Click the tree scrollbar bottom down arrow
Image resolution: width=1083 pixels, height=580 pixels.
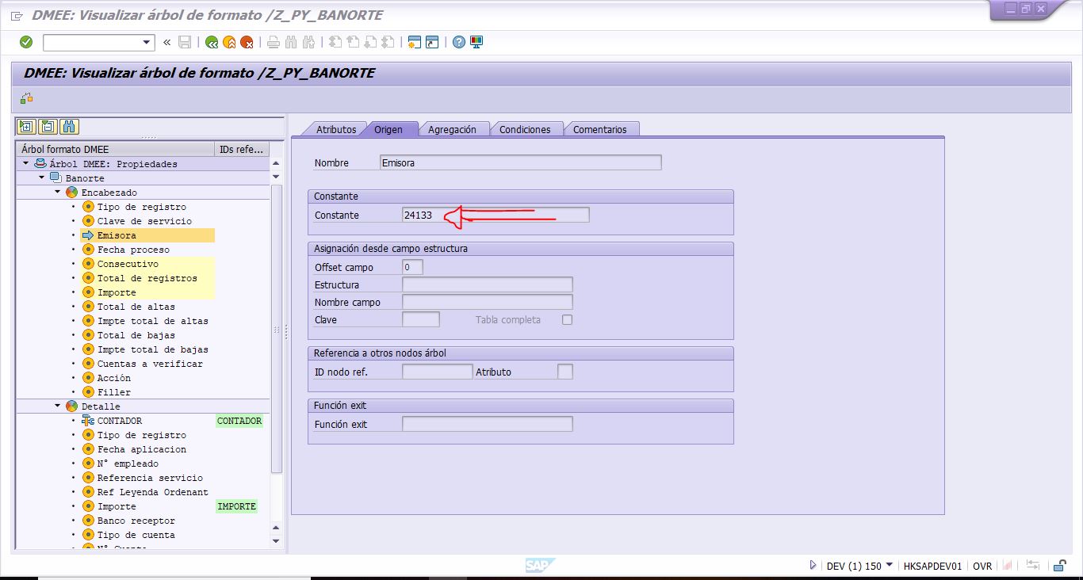tap(276, 541)
